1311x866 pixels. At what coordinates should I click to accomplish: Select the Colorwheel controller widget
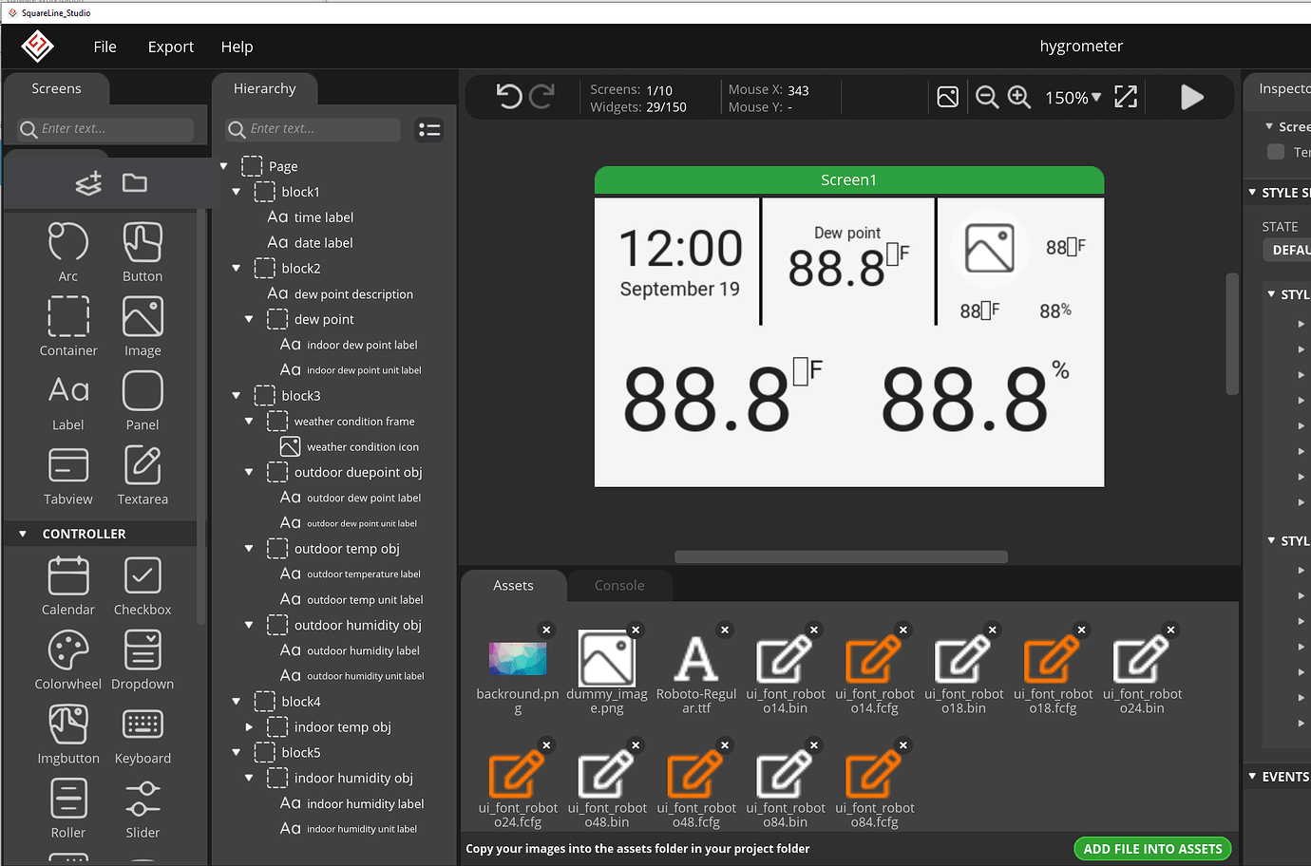click(x=67, y=657)
